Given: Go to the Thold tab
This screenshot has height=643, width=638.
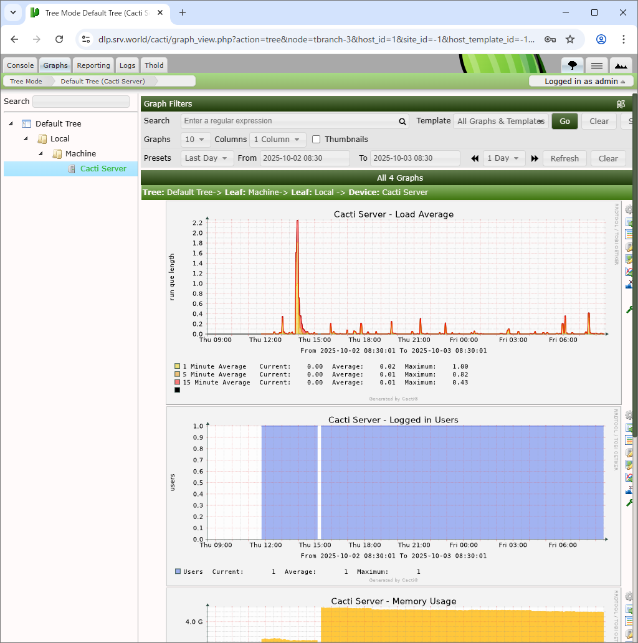Looking at the screenshot, I should (x=154, y=65).
